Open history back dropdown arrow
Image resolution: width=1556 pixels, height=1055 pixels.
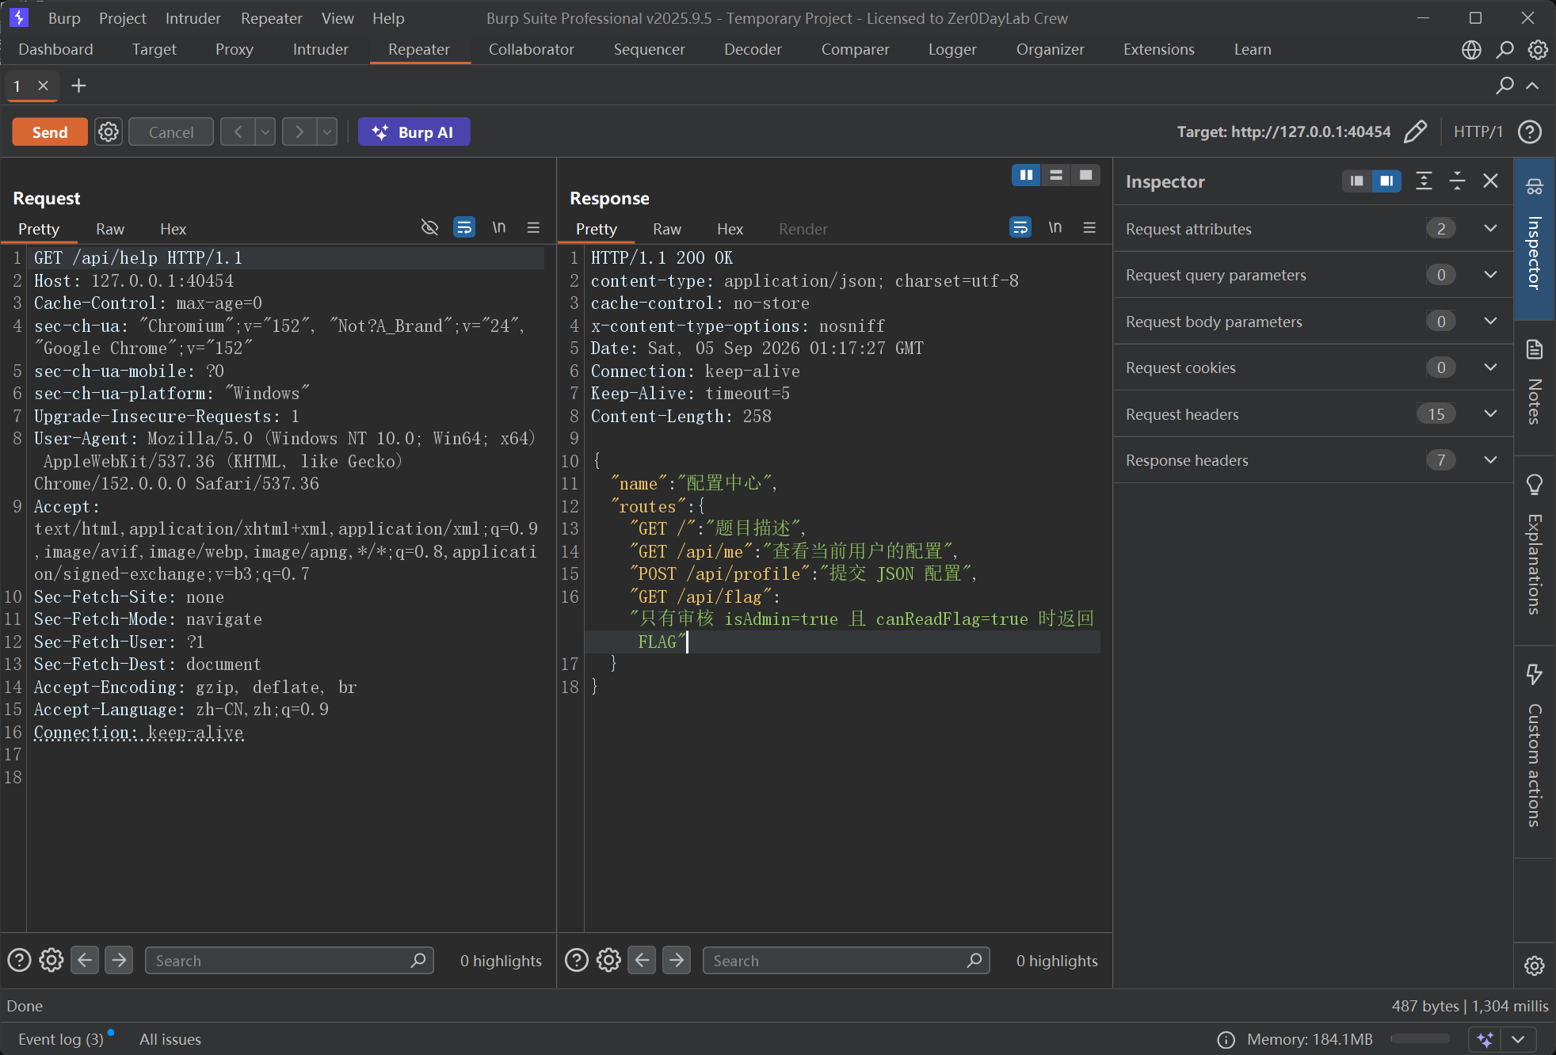point(265,131)
